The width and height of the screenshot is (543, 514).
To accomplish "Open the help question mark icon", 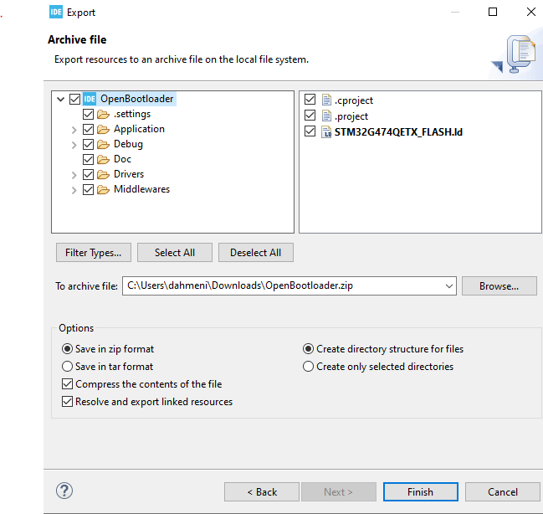I will [64, 491].
